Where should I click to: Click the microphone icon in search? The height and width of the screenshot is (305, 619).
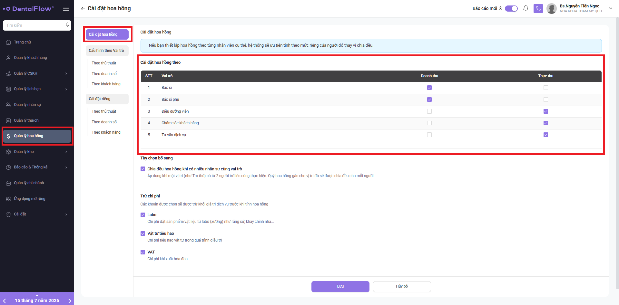pos(67,25)
